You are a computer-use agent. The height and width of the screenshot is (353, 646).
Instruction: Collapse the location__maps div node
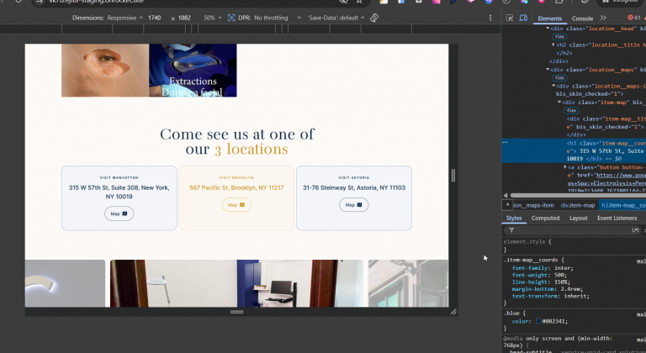548,70
